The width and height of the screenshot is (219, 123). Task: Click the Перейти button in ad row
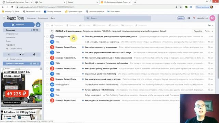(x=198, y=31)
